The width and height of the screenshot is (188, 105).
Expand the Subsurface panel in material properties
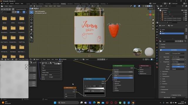pos(165,71)
